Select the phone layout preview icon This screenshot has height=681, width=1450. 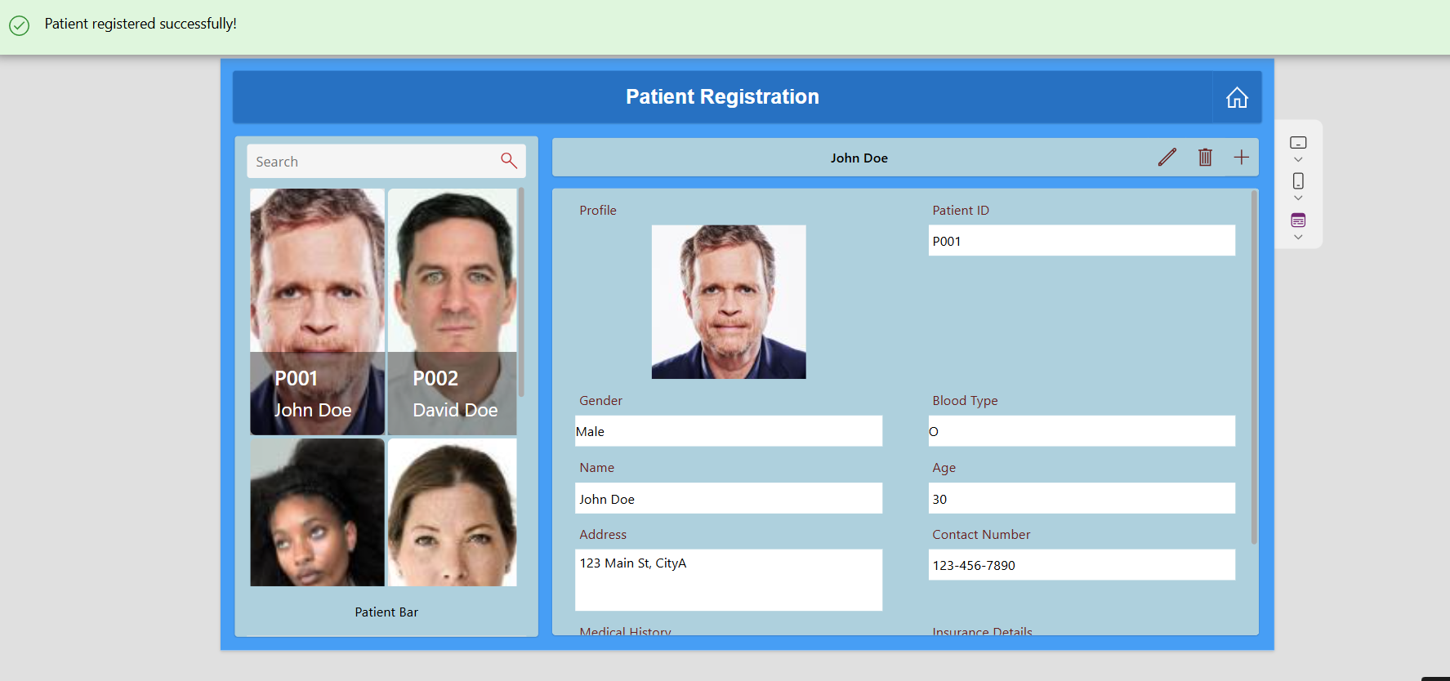[1298, 181]
